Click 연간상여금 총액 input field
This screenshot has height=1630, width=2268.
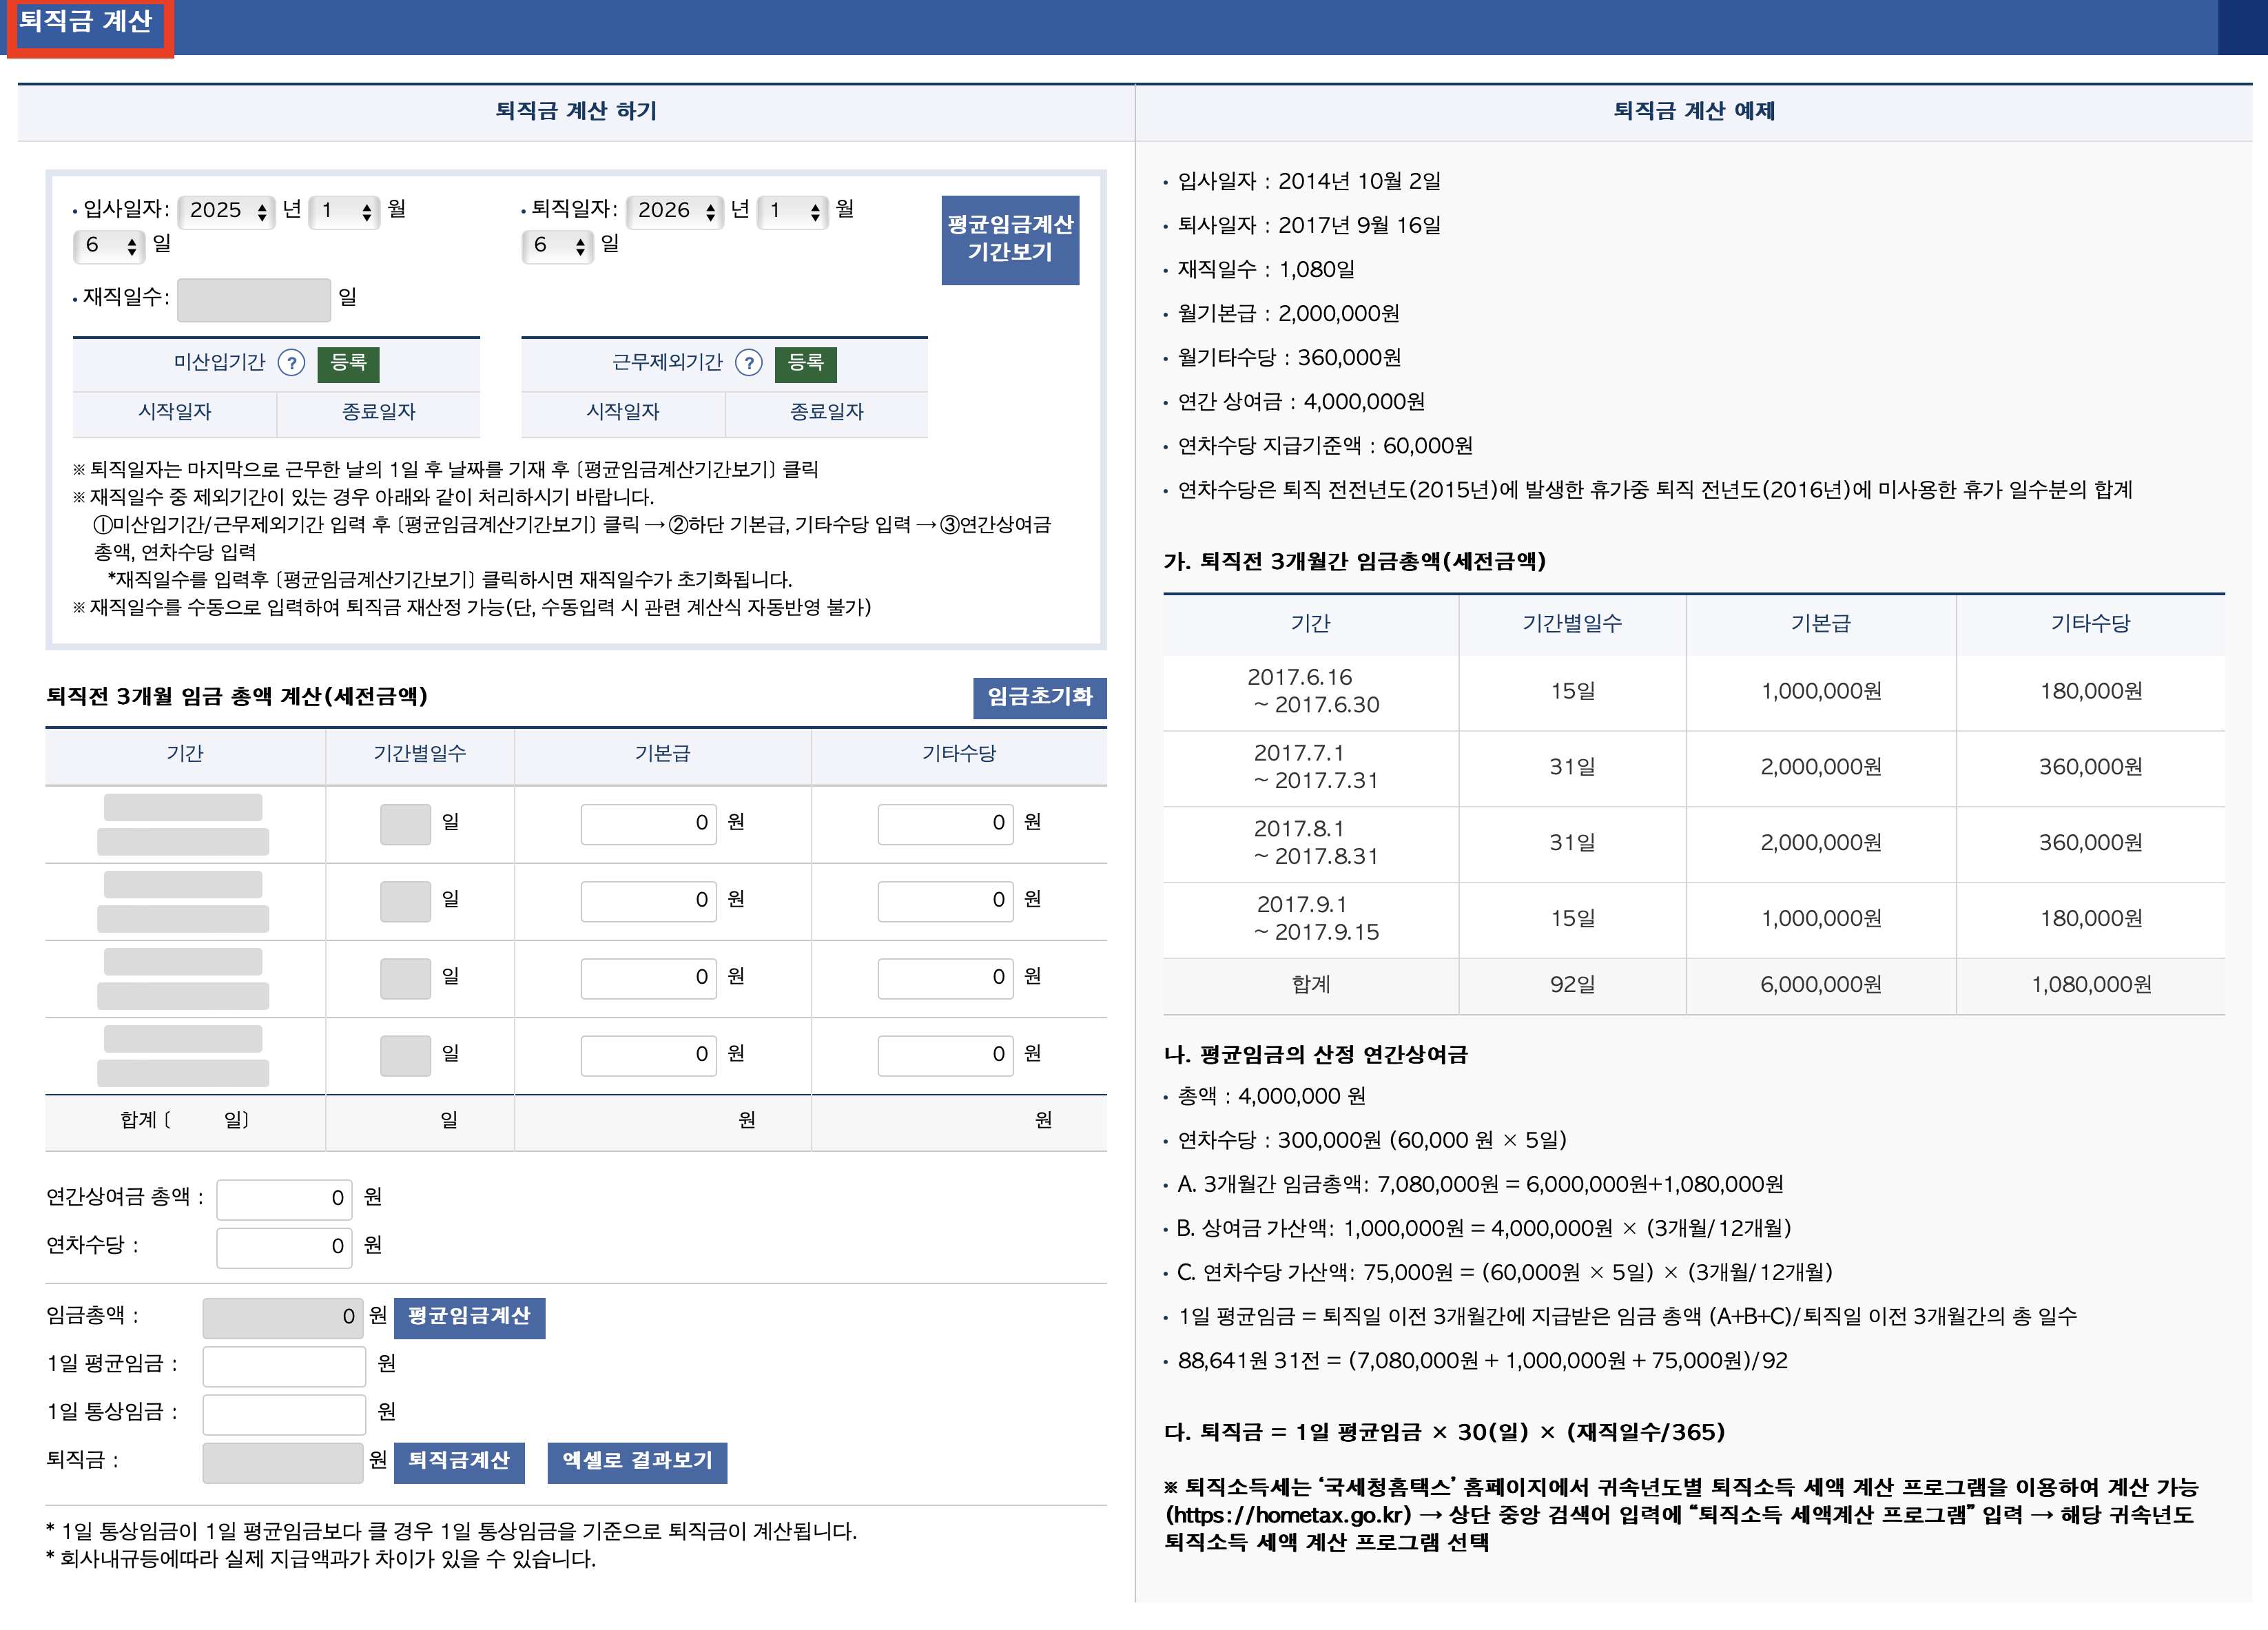tap(284, 1199)
